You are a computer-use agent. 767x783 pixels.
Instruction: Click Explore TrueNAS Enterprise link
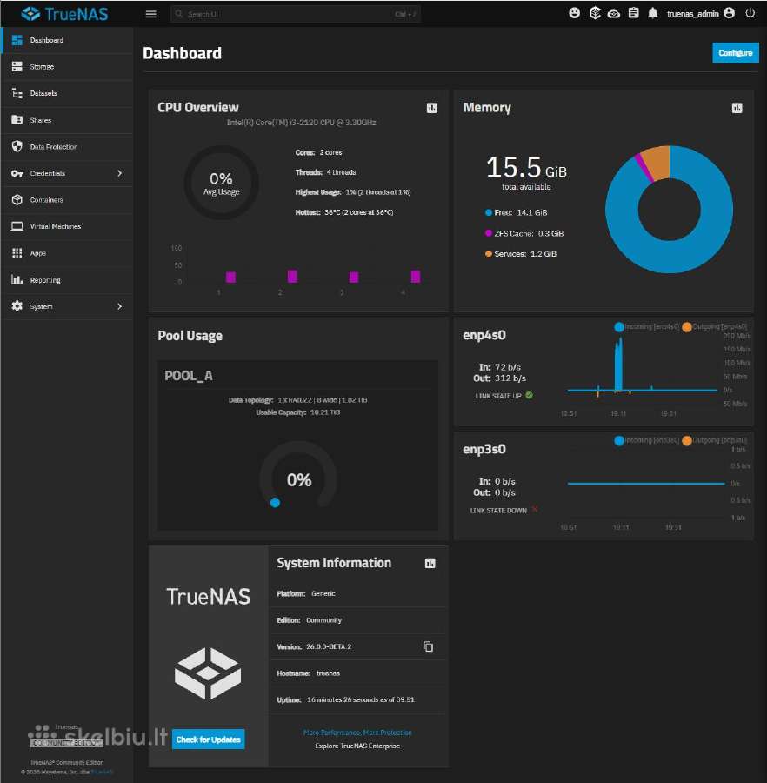pyautogui.click(x=357, y=746)
